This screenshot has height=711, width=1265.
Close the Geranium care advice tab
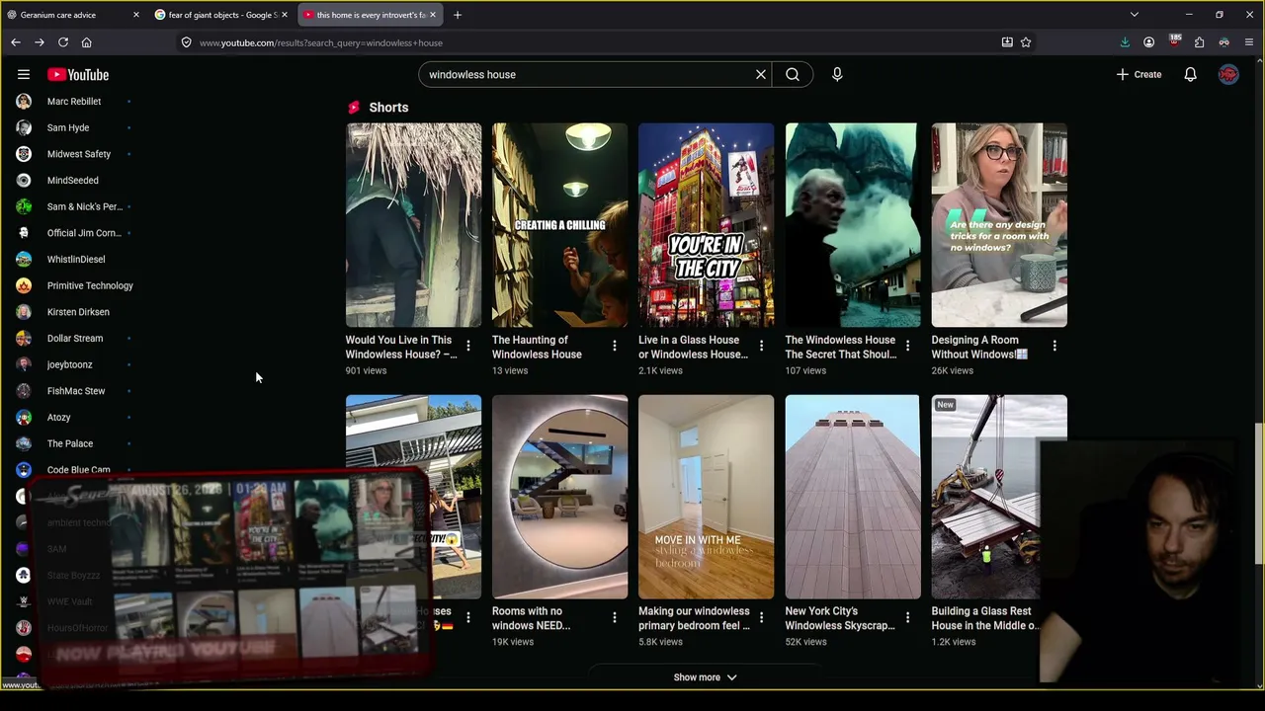coord(136,15)
